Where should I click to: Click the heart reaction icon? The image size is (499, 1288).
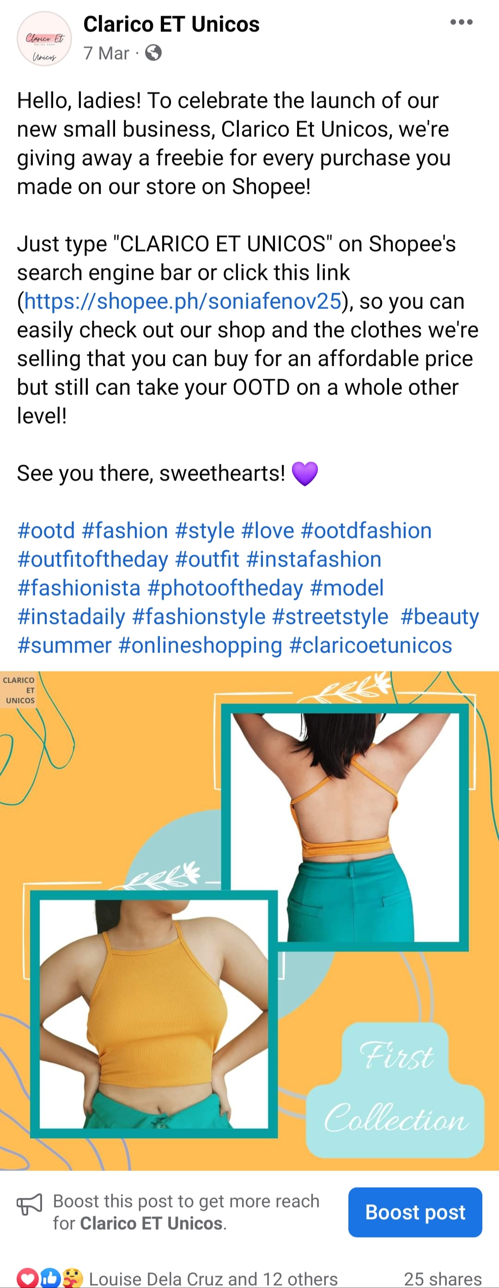tap(27, 1278)
